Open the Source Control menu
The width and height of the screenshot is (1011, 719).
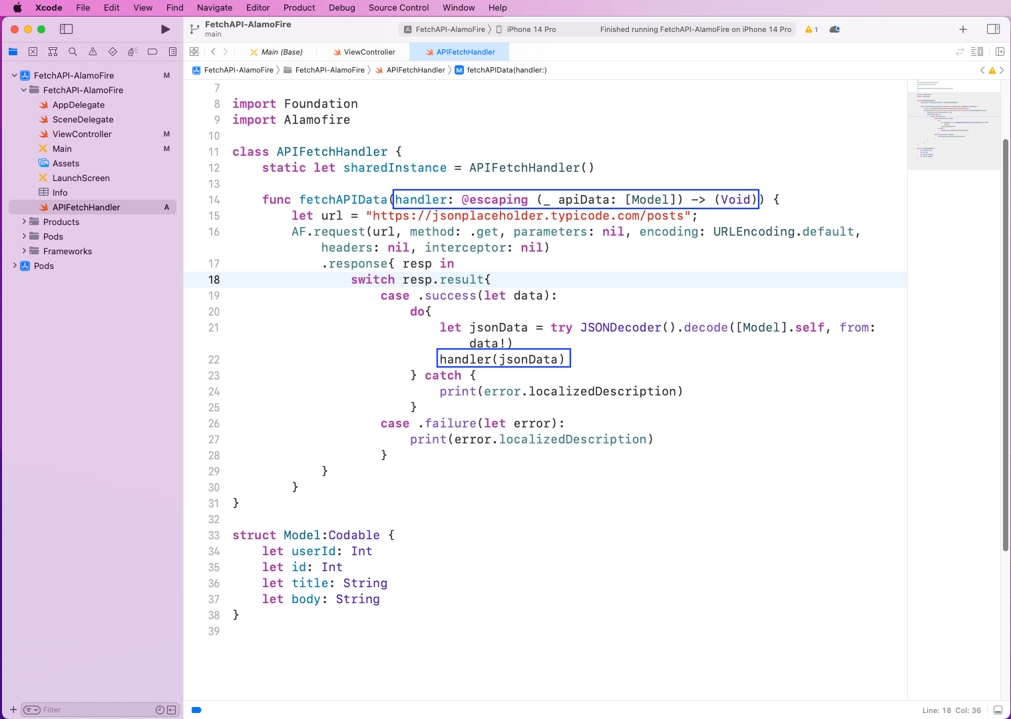(398, 8)
